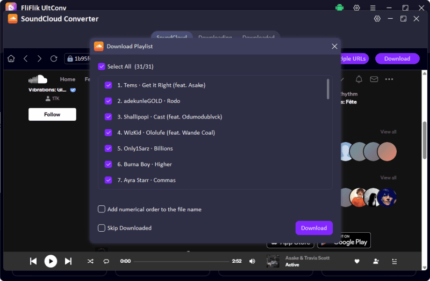Image resolution: width=430 pixels, height=281 pixels.
Task: Open SoundCloud messages envelope icon
Action: [374, 79]
